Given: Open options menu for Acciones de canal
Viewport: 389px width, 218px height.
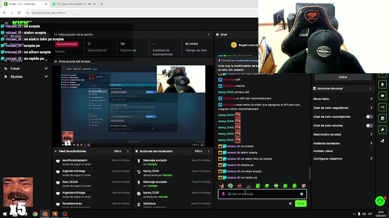Looking at the screenshot, I should pos(370,88).
